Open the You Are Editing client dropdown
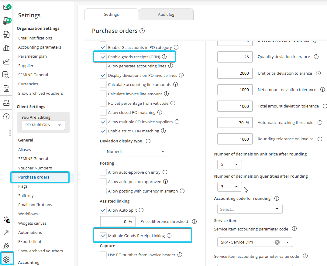 (x=43, y=125)
